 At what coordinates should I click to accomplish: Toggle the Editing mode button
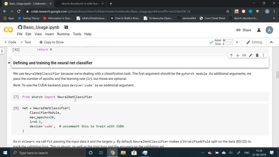click(254, 42)
